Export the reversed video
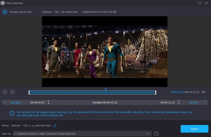 tap(194, 129)
